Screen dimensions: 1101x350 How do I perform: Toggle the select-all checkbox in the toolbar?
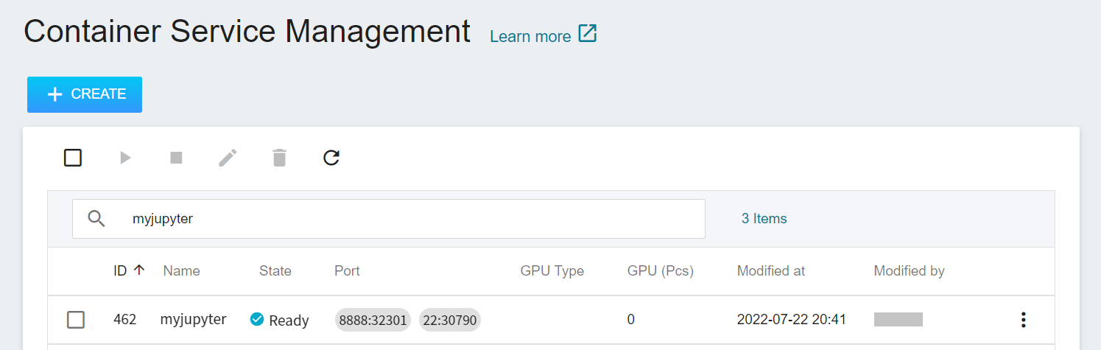pos(73,158)
